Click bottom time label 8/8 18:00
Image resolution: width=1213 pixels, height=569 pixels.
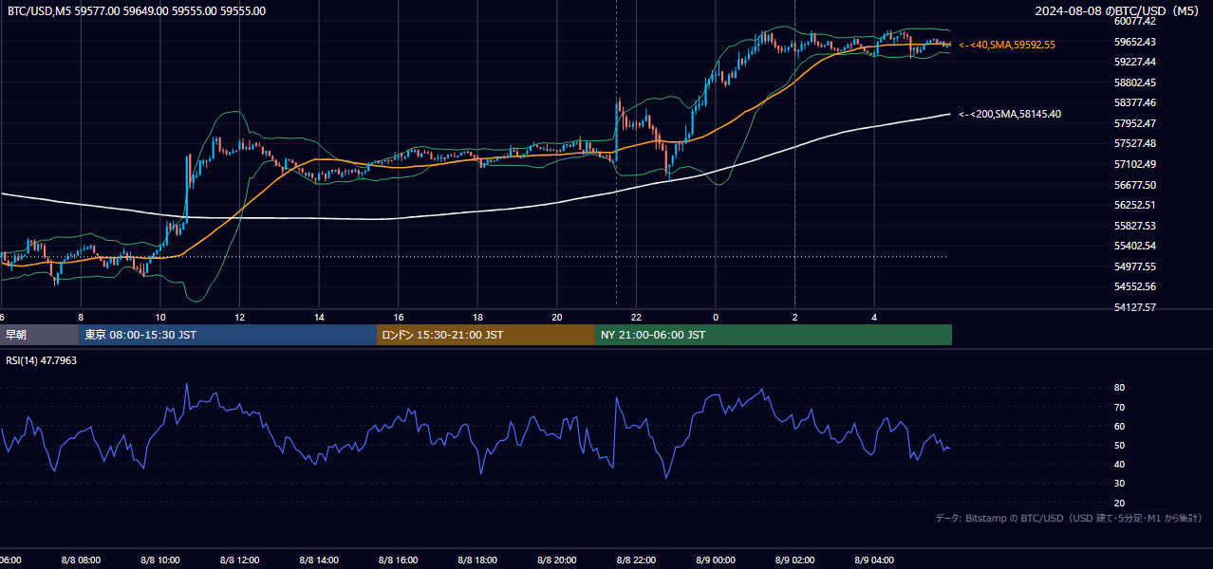tap(477, 560)
